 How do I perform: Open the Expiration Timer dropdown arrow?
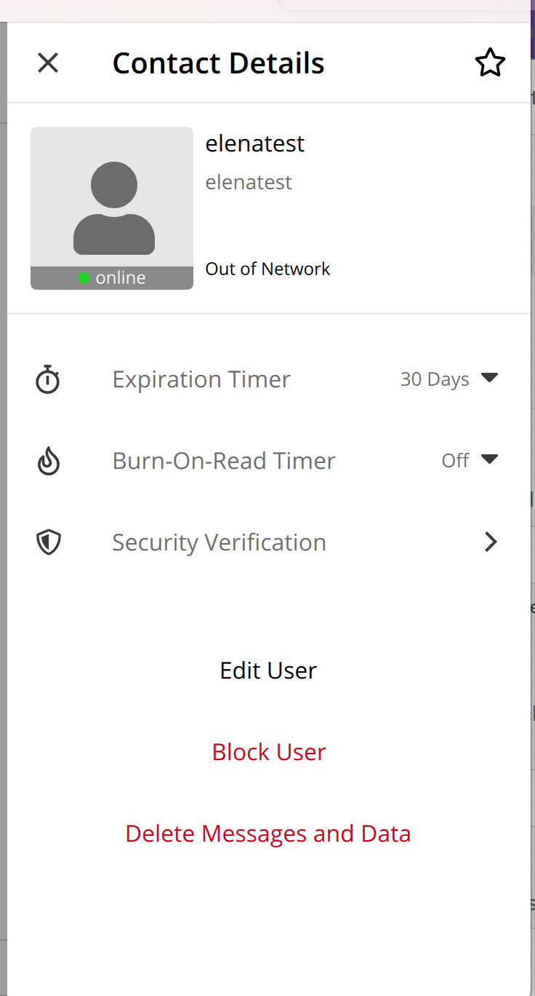490,378
